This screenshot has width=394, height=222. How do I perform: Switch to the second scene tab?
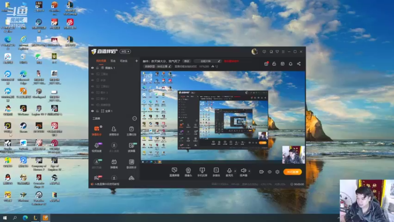[x=113, y=61]
